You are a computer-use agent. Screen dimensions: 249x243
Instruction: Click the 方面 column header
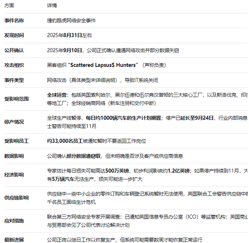pos(9,5)
